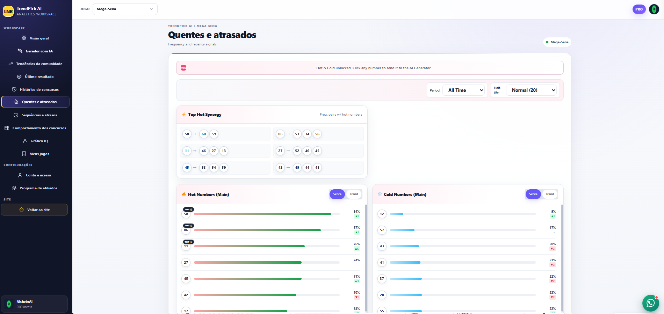Click the Gráfico IQ chart icon
The height and width of the screenshot is (314, 664).
[x=25, y=141]
